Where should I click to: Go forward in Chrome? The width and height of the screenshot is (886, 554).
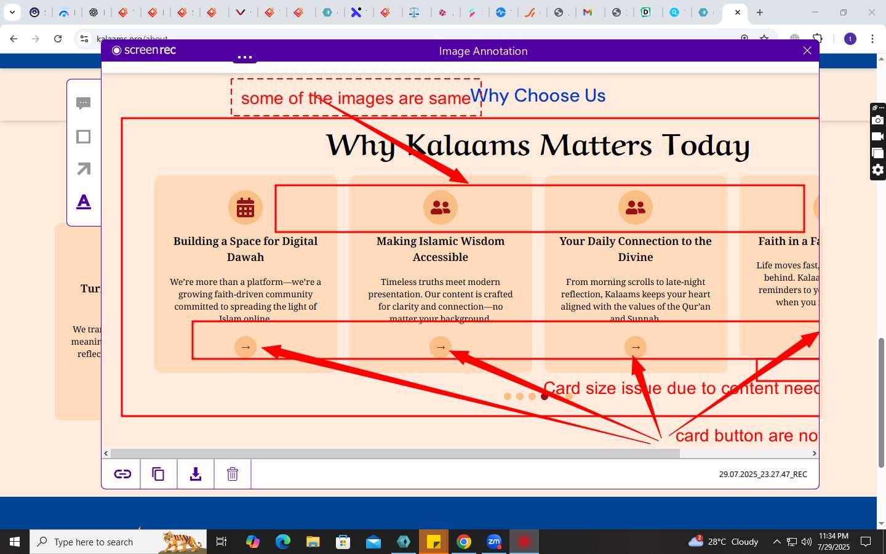(36, 39)
